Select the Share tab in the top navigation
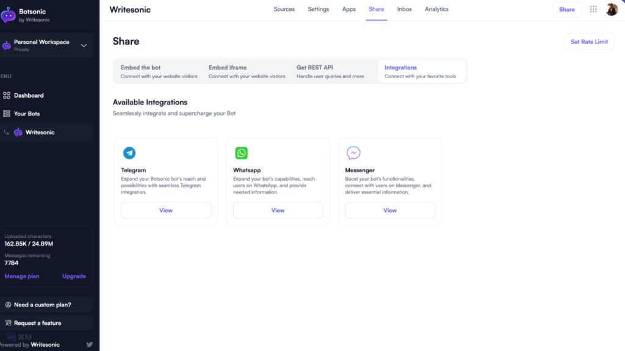Viewport: 625px width, 351px height. 376,9
